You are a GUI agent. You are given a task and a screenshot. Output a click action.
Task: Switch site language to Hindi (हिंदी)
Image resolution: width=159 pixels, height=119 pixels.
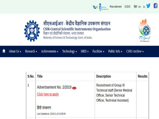click(x=135, y=7)
